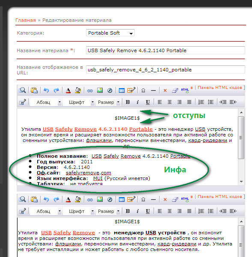Screen dimensions: 252x257
Task: Toggle underline in lower editor
Action: click(148, 211)
